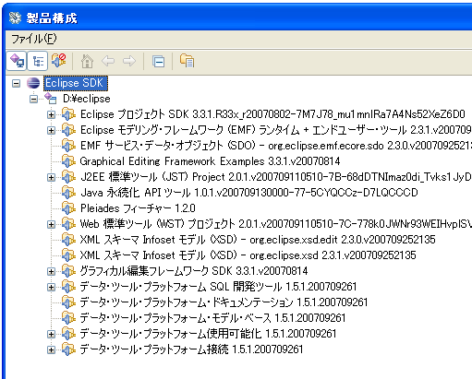The image size is (472, 379).
Task: Collapse the D:¥eclipse site node
Action: [x=33, y=99]
